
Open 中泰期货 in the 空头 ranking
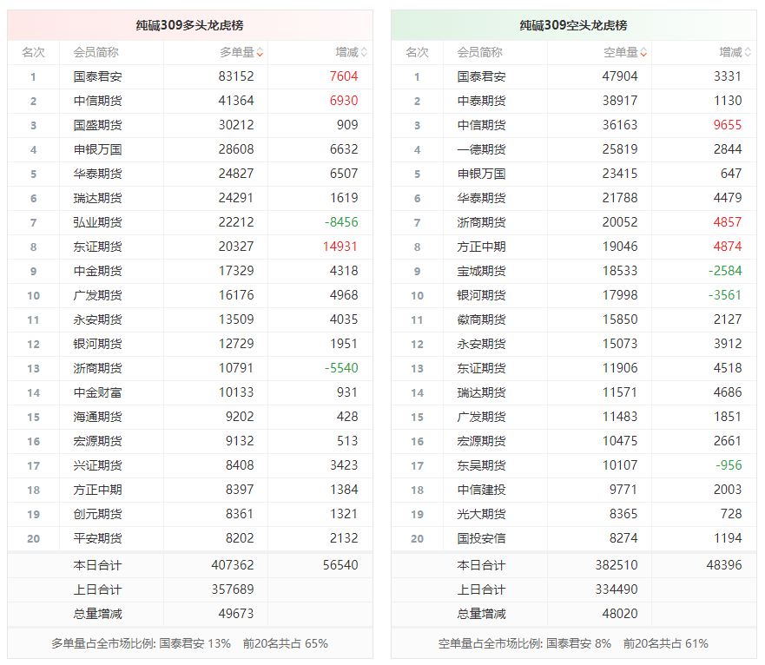tap(481, 101)
